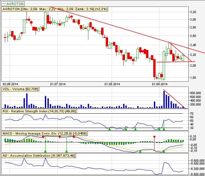This screenshot has width=205, height=176.
Task: Click the 02.06.2014 date label
Action: (10, 84)
